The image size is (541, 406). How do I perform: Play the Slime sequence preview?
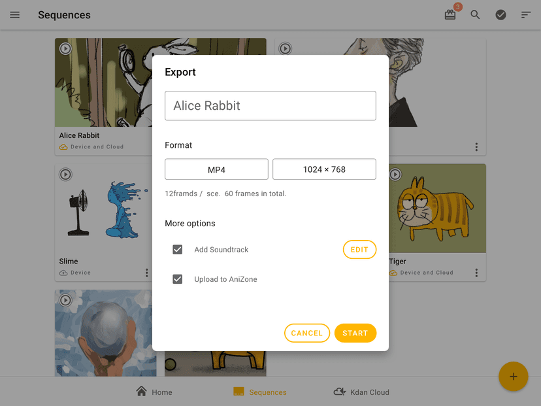tap(65, 175)
